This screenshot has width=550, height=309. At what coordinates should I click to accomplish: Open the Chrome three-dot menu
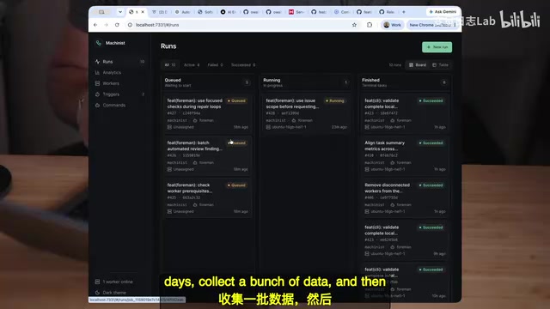click(455, 25)
